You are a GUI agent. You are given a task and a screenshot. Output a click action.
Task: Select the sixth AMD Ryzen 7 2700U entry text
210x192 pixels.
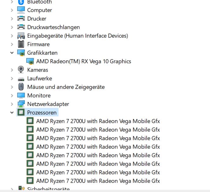98,164
